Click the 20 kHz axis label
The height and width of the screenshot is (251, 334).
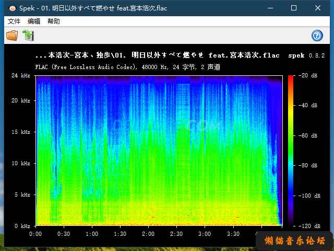coord(21,100)
